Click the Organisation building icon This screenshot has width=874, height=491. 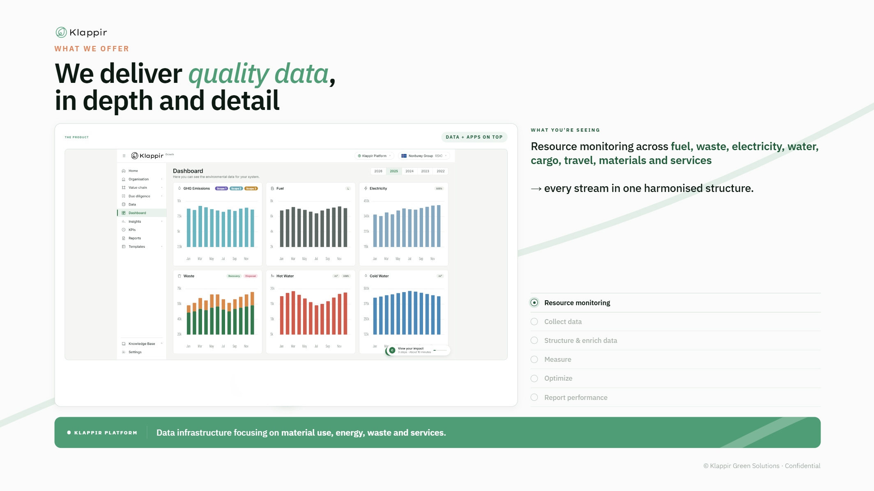124,179
